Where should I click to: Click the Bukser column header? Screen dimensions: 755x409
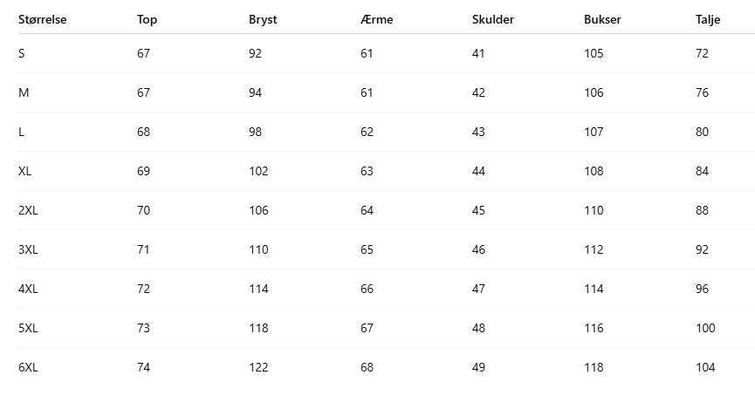click(602, 19)
